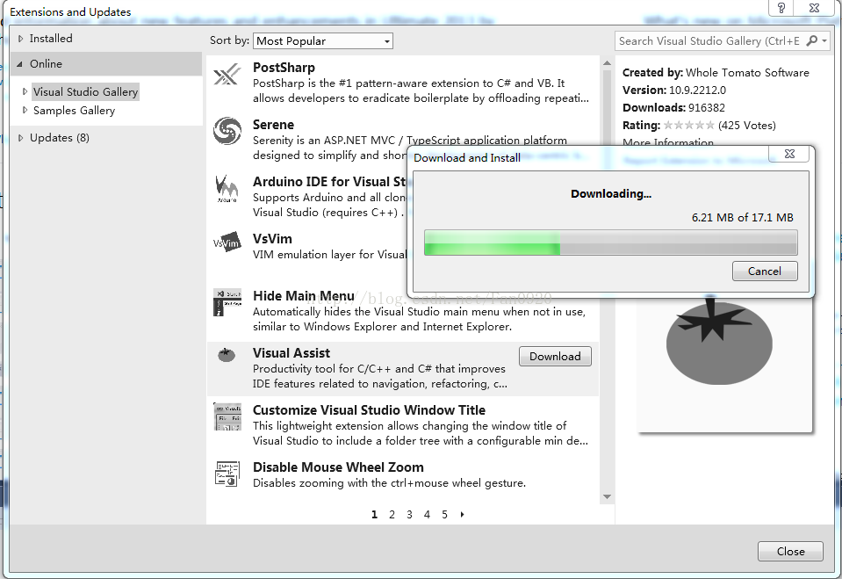Close the Extensions and Updates dialog

tap(790, 551)
